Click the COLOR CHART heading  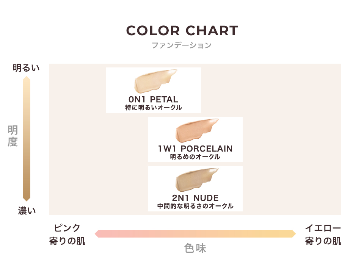point(182,31)
